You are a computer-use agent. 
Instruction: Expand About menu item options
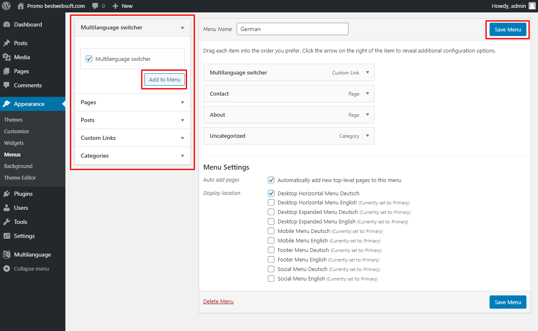tap(367, 115)
